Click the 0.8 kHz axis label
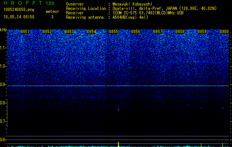The width and height of the screenshot is (232, 147). tap(3, 103)
